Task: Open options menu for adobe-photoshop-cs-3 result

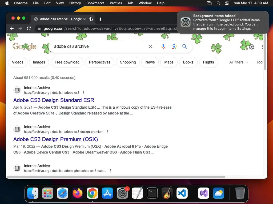Action: (x=111, y=171)
